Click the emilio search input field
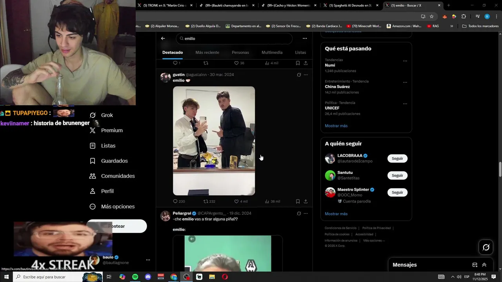This screenshot has width=502, height=282. click(235, 38)
